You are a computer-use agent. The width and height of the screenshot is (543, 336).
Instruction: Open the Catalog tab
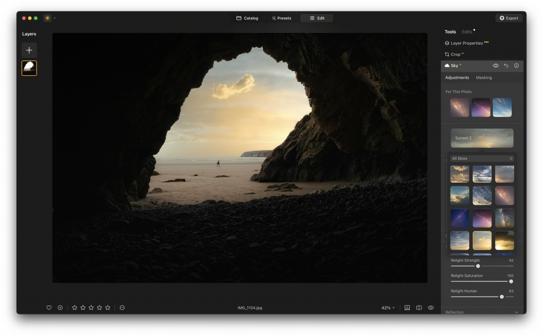[247, 18]
